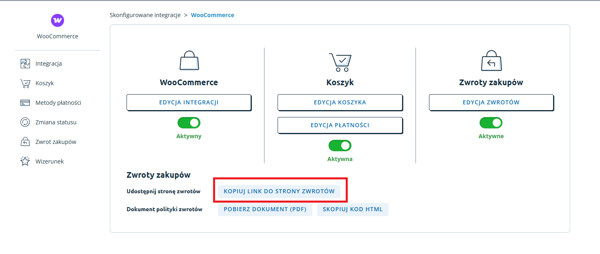Image resolution: width=600 pixels, height=254 pixels.
Task: Click the return bag icon above Zwroty zakupów
Action: [x=491, y=61]
